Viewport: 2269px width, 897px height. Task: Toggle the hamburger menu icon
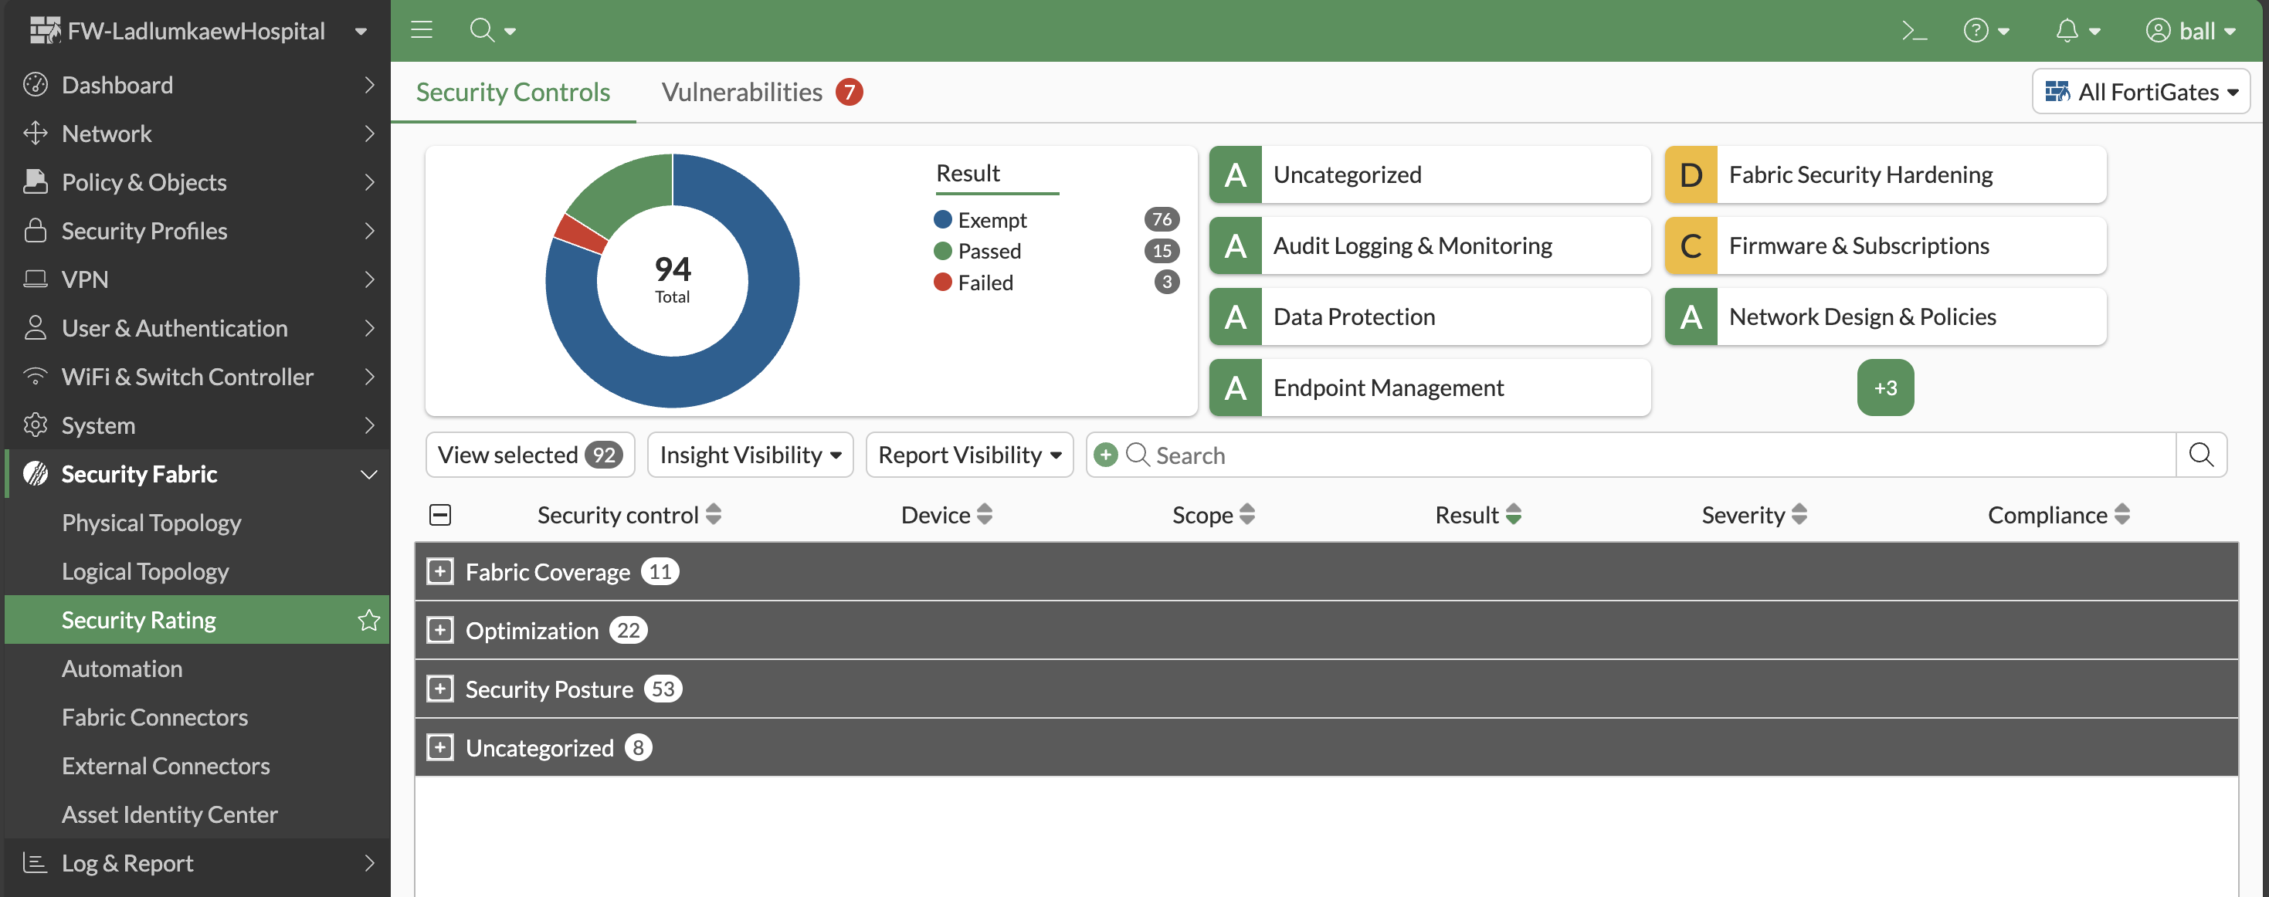click(422, 30)
